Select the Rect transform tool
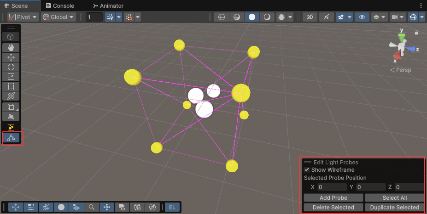 [x=11, y=86]
